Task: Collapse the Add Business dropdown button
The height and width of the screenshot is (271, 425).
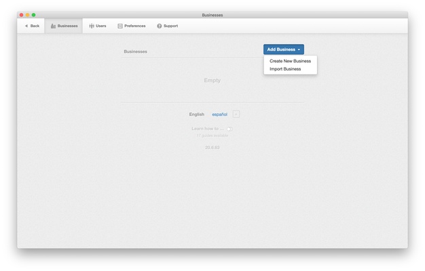Action: (x=284, y=49)
